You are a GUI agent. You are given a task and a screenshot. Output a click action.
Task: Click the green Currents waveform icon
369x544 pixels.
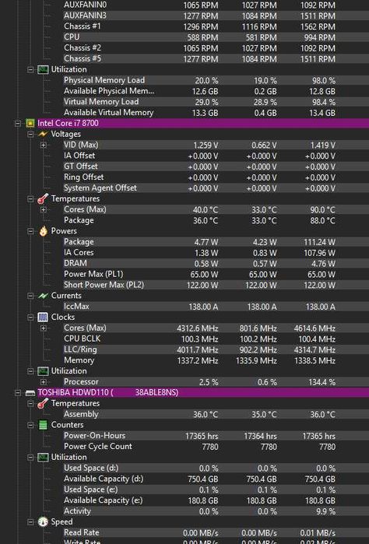pyautogui.click(x=43, y=296)
